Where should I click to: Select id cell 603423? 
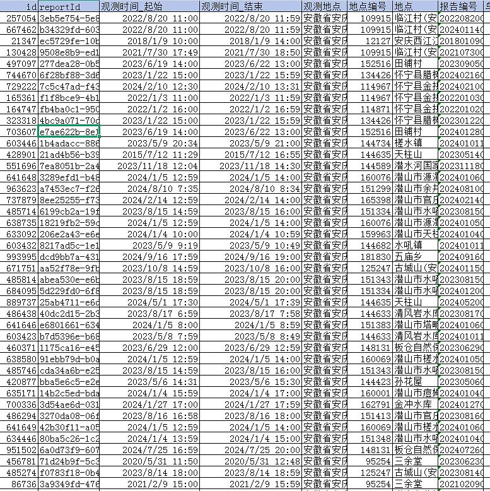[19, 336]
